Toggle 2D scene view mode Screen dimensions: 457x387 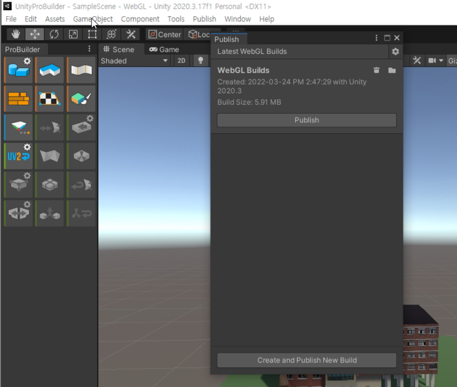[x=182, y=61]
